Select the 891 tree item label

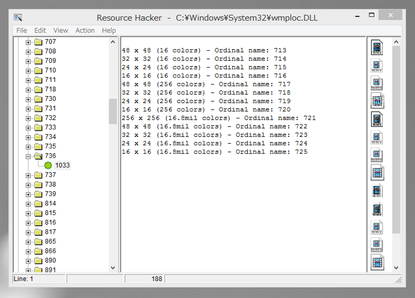coord(50,270)
